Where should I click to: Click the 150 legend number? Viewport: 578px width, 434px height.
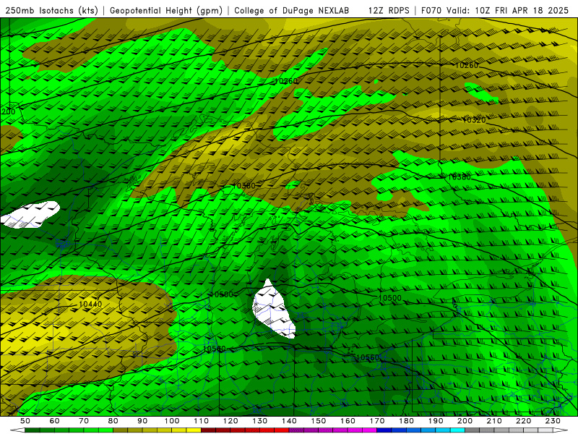point(319,421)
